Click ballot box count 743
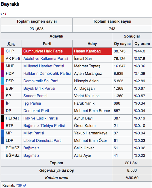Viewport: 152px width, 188px height. 112,29
